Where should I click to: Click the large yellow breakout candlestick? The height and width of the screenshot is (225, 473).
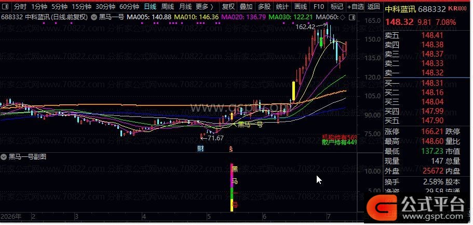click(293, 91)
